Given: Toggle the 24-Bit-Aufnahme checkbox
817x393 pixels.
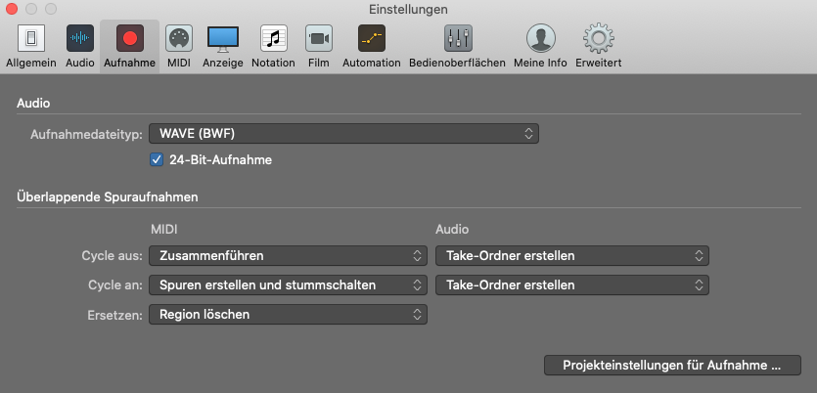Looking at the screenshot, I should (x=157, y=159).
